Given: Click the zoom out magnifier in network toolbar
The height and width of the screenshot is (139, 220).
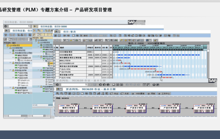Looking at the screenshot, I should 62,93.
